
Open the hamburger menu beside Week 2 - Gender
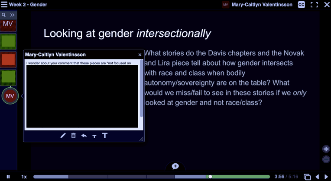pos(4,5)
